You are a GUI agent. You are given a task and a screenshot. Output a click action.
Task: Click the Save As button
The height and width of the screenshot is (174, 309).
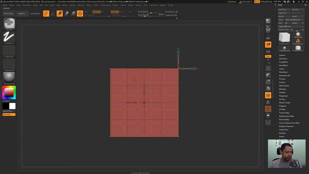[x=297, y=10]
